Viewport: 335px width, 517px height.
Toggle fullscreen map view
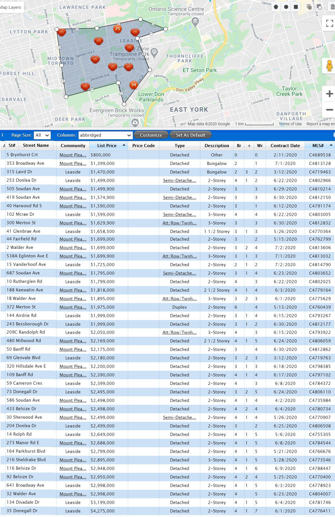point(329,23)
